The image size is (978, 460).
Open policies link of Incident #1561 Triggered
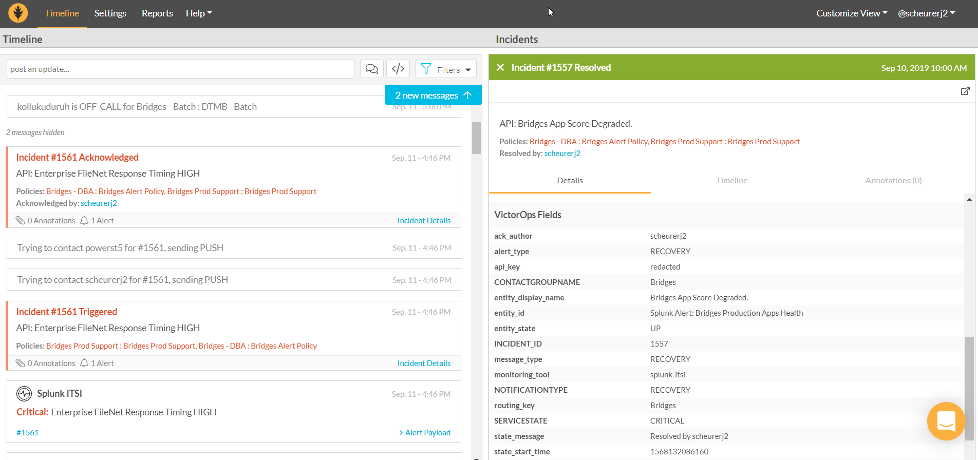(181, 346)
